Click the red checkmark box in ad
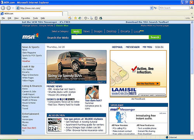The width and height of the screenshot is (194, 140). (x=134, y=69)
